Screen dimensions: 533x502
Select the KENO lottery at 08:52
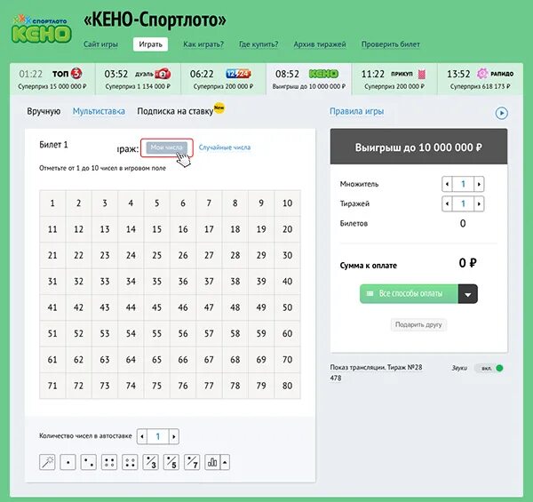click(x=309, y=79)
